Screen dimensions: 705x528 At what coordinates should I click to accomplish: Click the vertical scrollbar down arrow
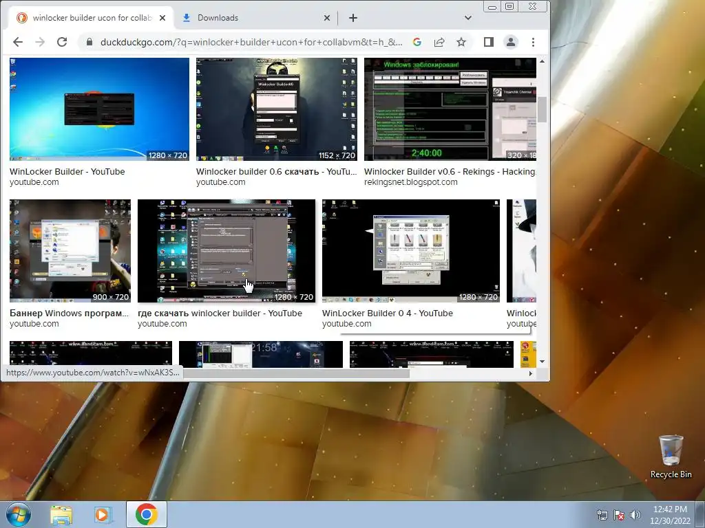click(543, 362)
